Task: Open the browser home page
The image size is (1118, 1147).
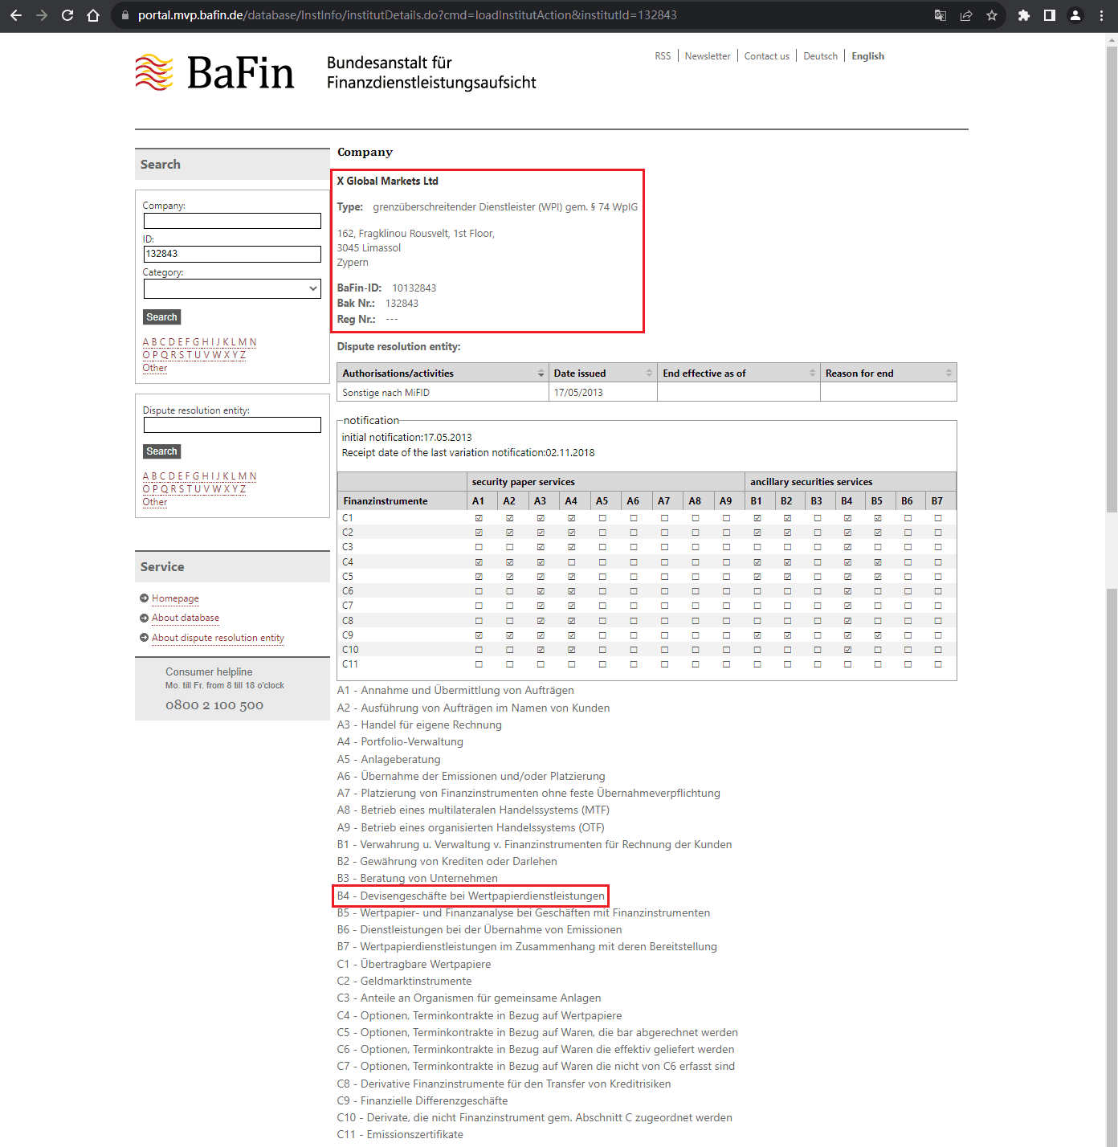Action: click(93, 15)
